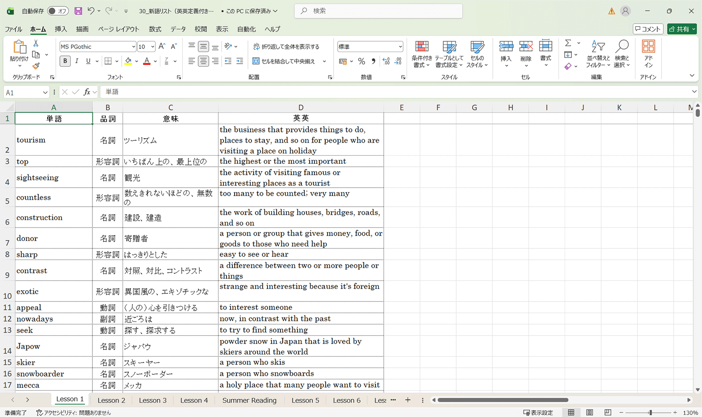
Task: Click the AutoSum sigma icon
Action: point(568,43)
